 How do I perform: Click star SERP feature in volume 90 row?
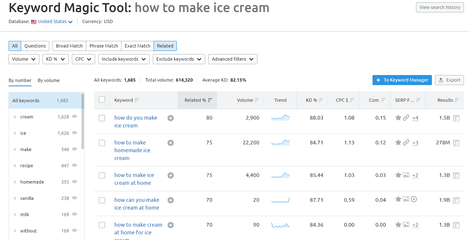point(398,225)
